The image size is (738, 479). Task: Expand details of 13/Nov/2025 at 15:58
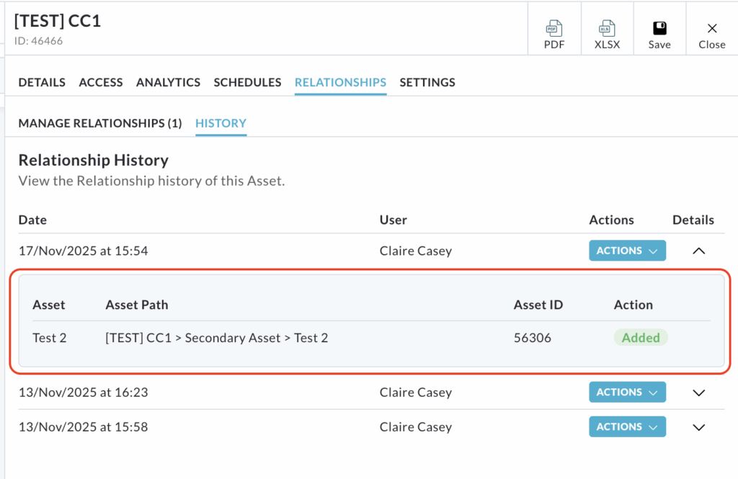click(x=698, y=427)
